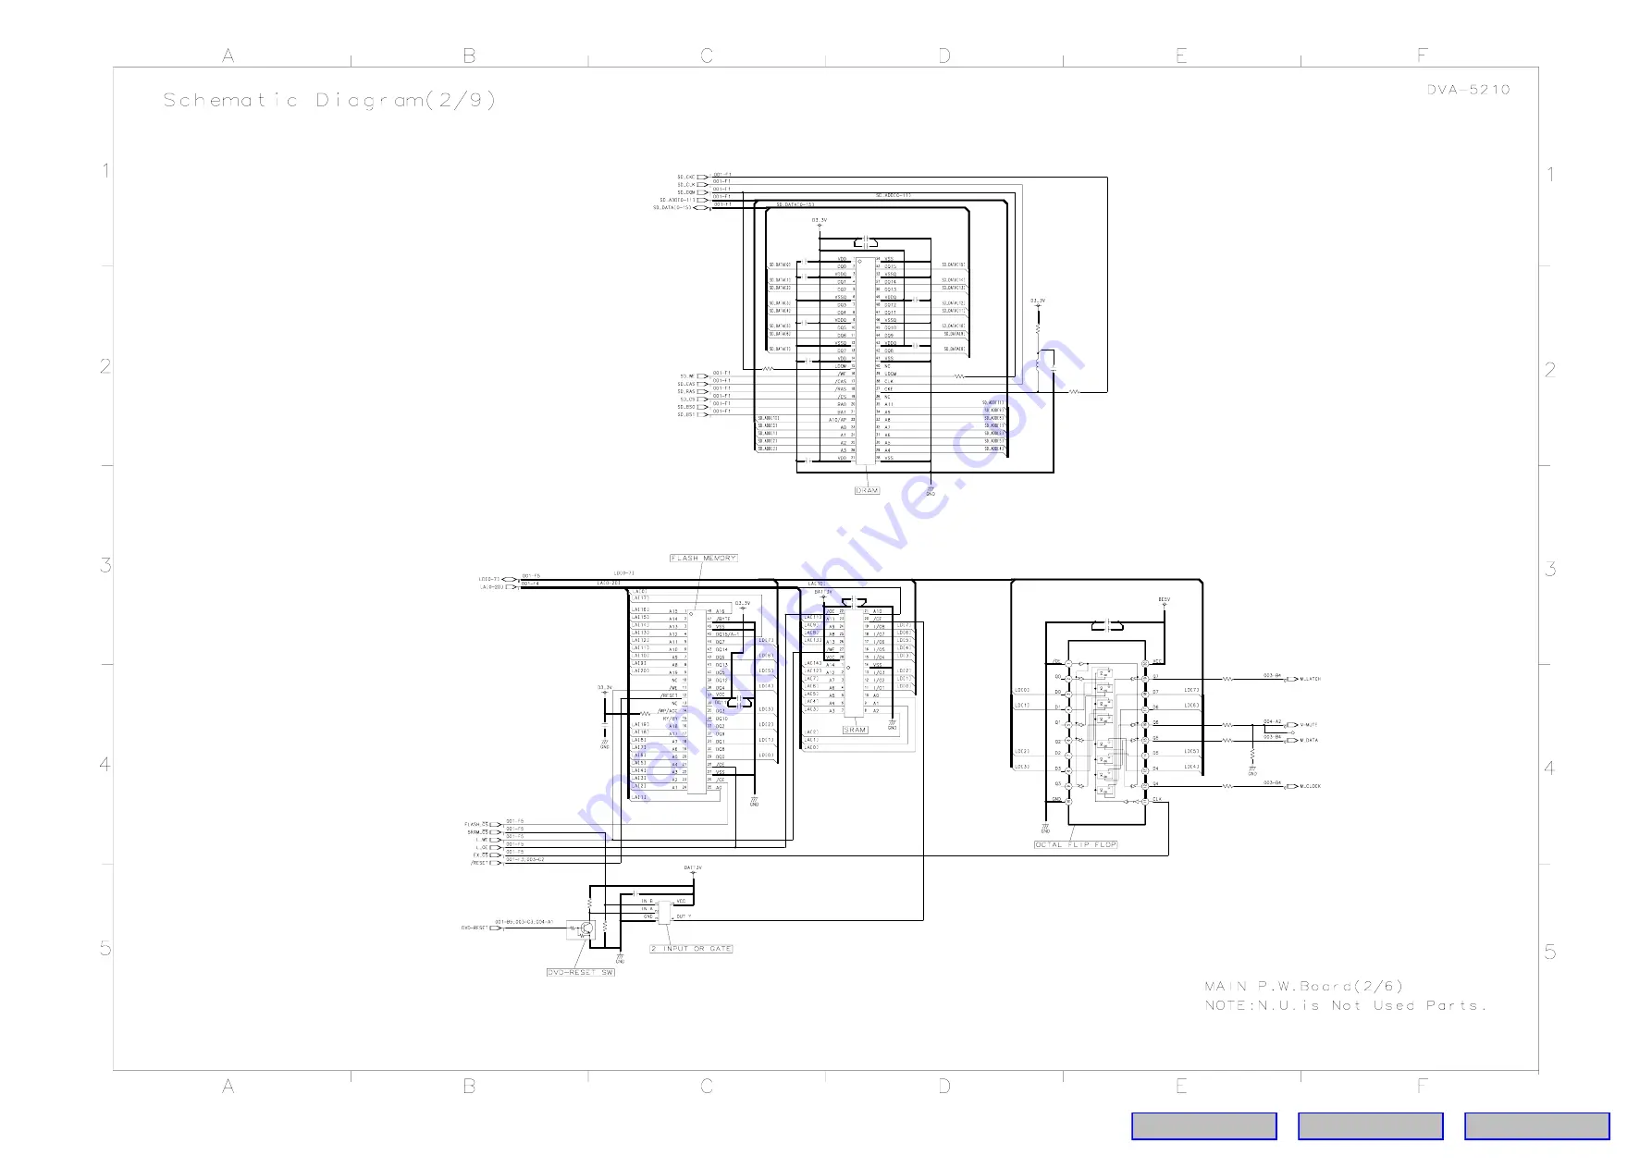The image size is (1652, 1168).
Task: Click the V-MUTE output port
Action: pos(1291,725)
